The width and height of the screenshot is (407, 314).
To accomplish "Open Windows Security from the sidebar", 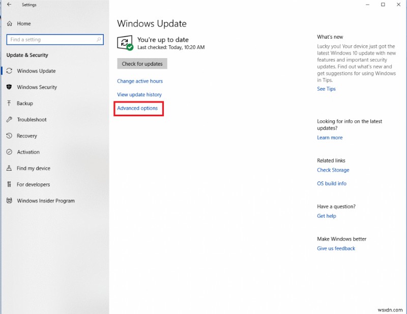I will click(x=38, y=87).
